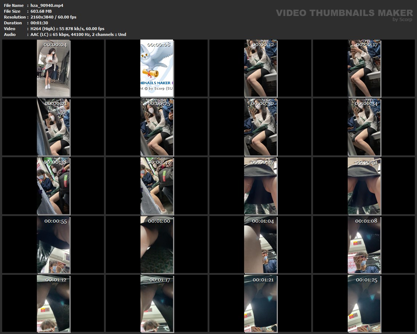Click the video codec line H264 (High)
Screen dimensions: 417x334
(67, 29)
